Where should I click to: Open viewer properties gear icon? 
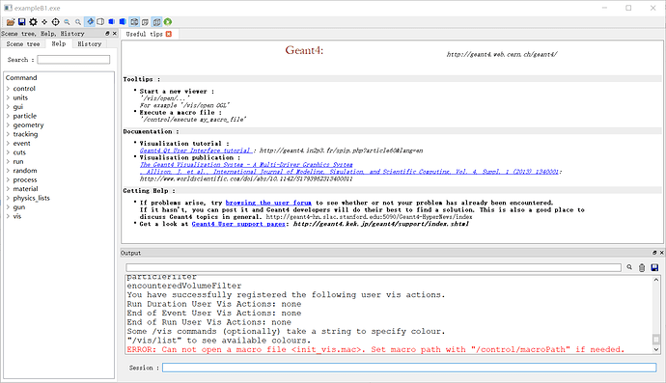tap(33, 21)
